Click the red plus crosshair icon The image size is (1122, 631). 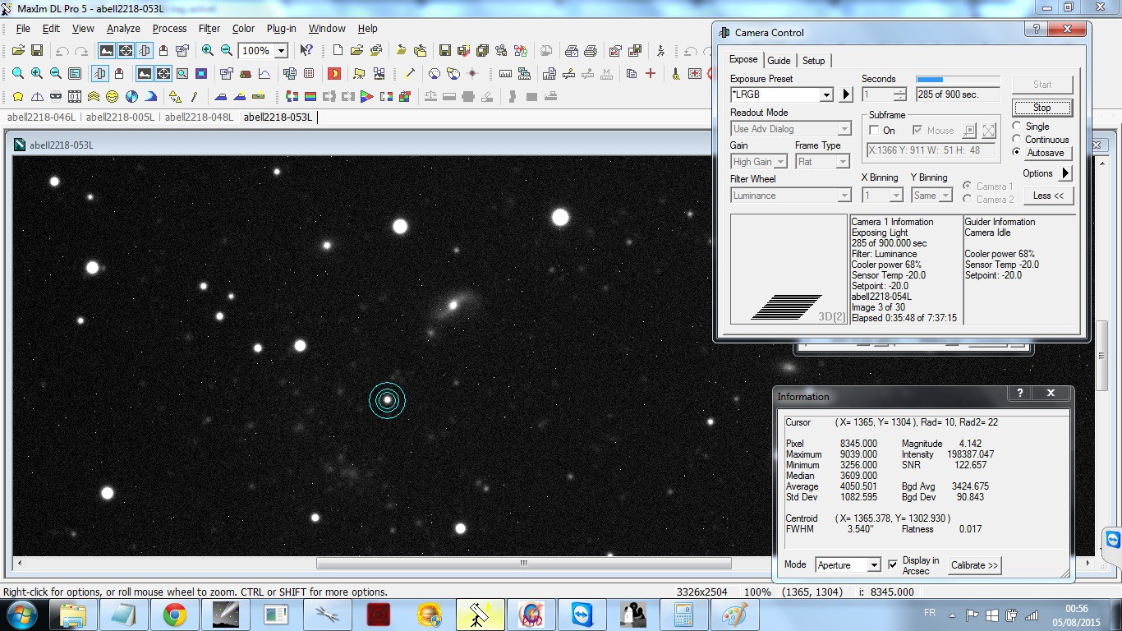651,74
